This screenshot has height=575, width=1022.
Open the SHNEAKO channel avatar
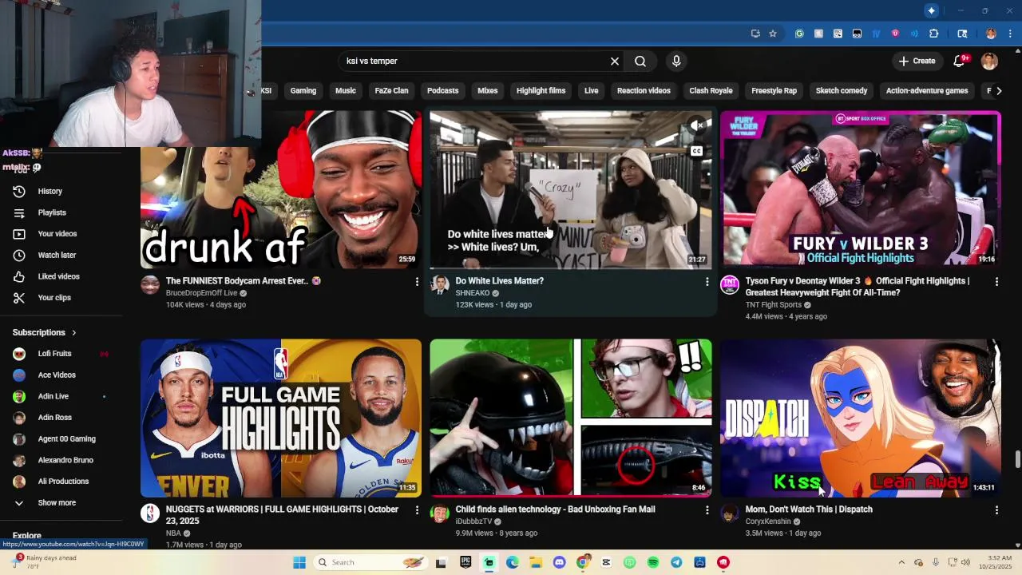pyautogui.click(x=440, y=285)
